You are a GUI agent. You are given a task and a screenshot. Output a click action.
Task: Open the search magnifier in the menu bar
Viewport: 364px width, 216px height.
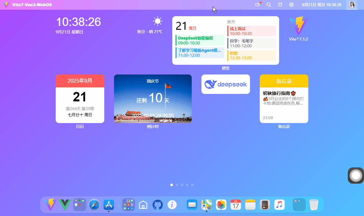click(269, 5)
